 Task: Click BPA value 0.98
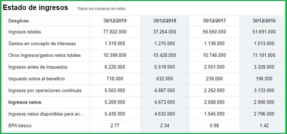[214, 125]
